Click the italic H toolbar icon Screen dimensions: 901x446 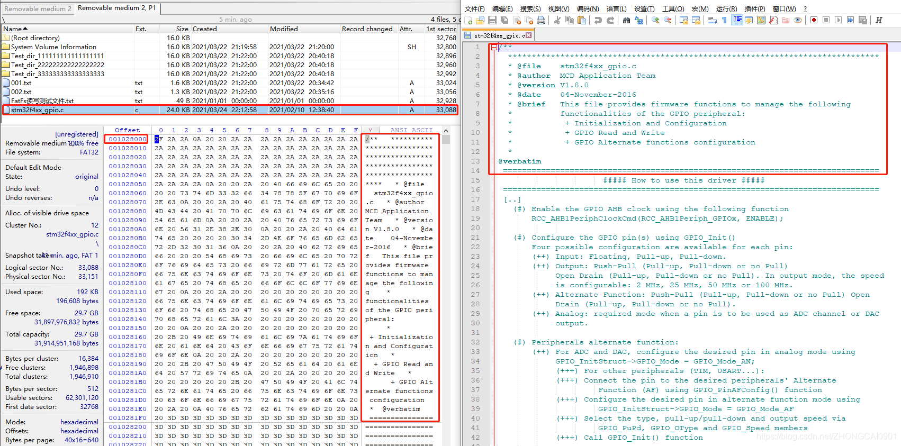tap(879, 20)
